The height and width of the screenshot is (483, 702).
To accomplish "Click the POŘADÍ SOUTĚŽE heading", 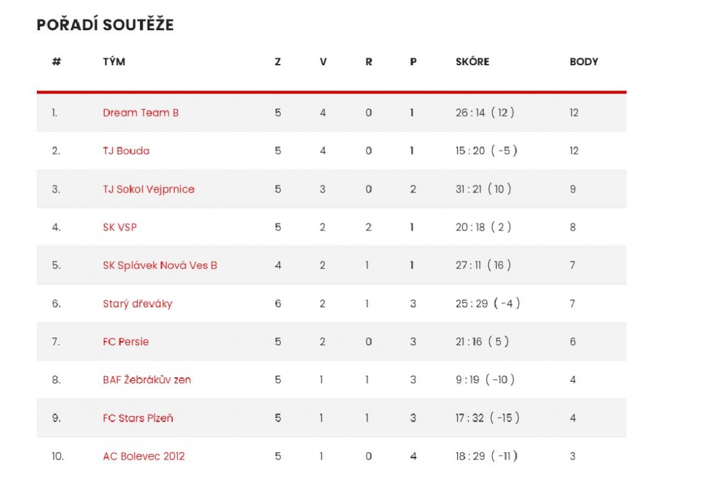I will pos(105,24).
